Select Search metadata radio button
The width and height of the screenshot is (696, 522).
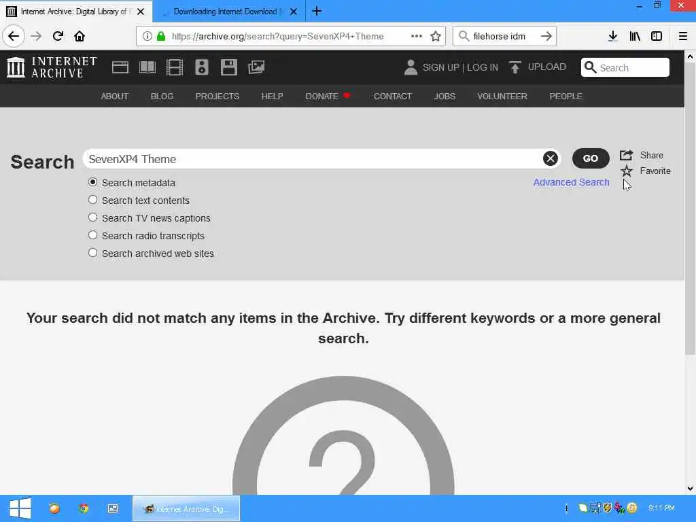92,182
